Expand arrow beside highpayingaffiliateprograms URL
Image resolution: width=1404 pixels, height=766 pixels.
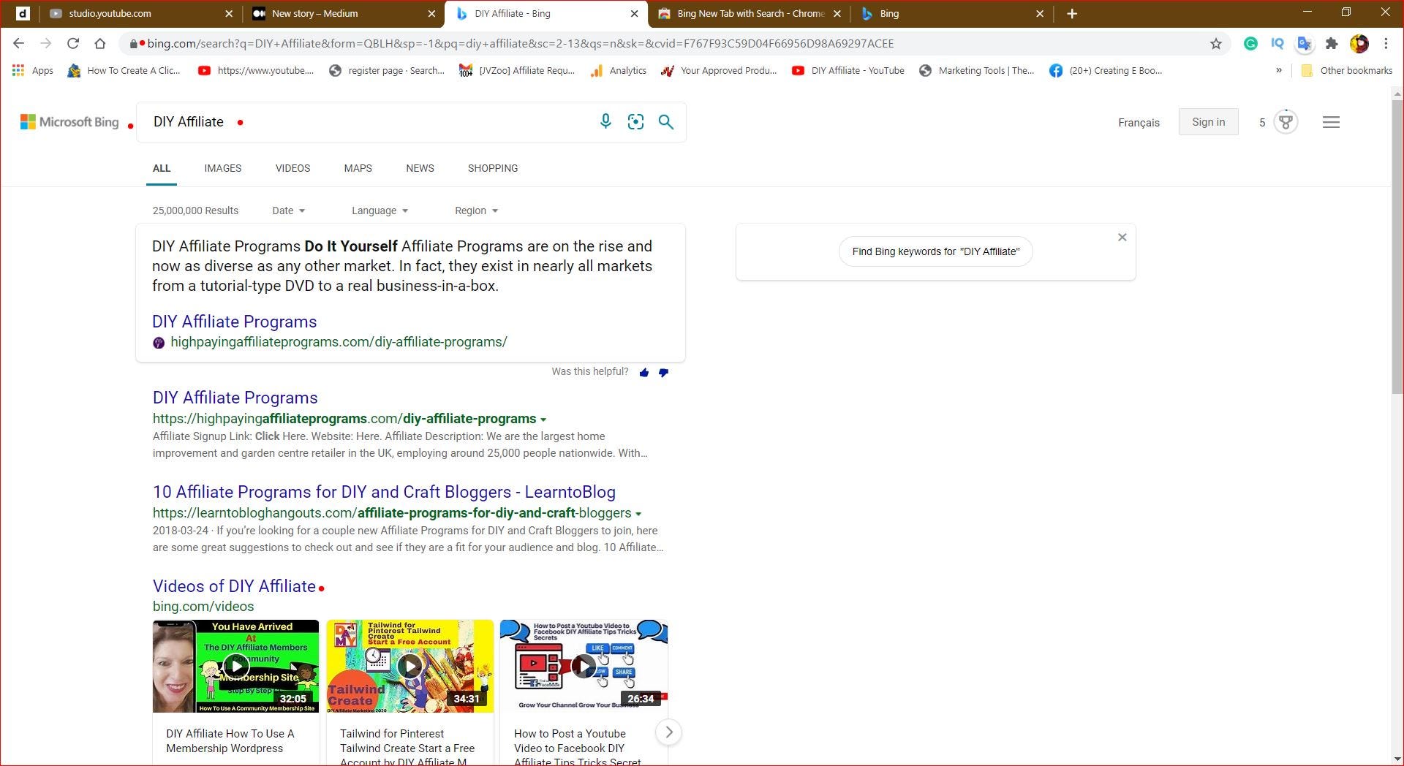click(x=543, y=420)
